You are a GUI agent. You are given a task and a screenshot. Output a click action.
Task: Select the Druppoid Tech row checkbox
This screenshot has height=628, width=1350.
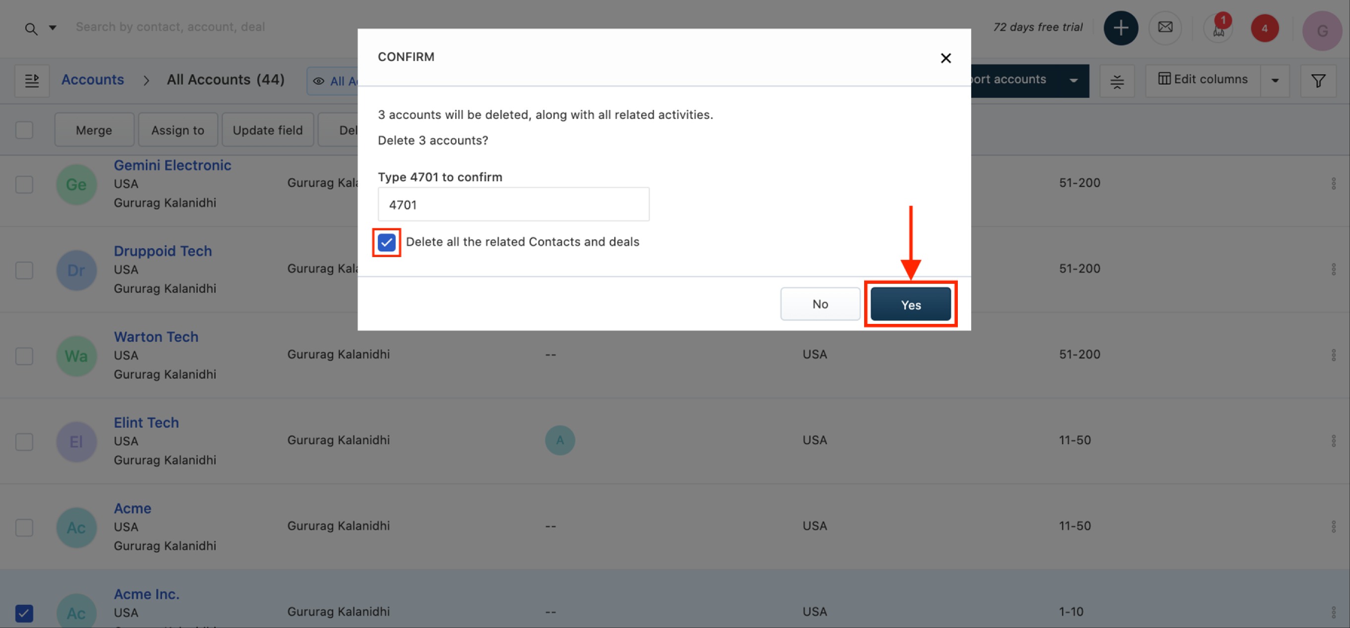[24, 270]
